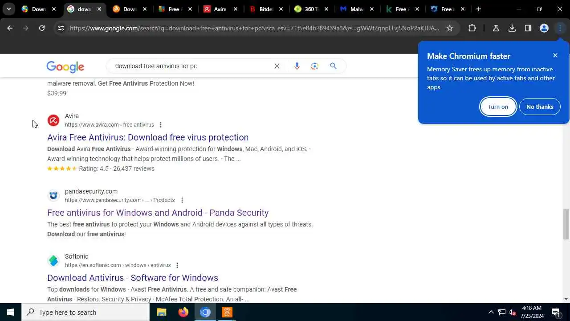Go back to the previous page
570x321 pixels.
pyautogui.click(x=10, y=28)
